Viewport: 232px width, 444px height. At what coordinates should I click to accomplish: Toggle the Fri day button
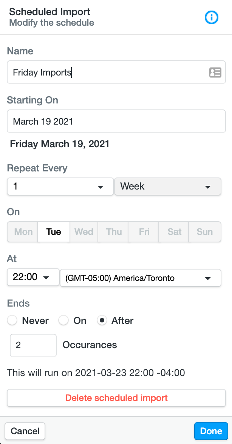144,231
